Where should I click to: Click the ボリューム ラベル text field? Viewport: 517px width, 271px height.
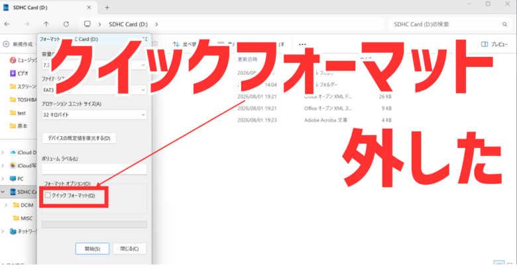coord(94,169)
